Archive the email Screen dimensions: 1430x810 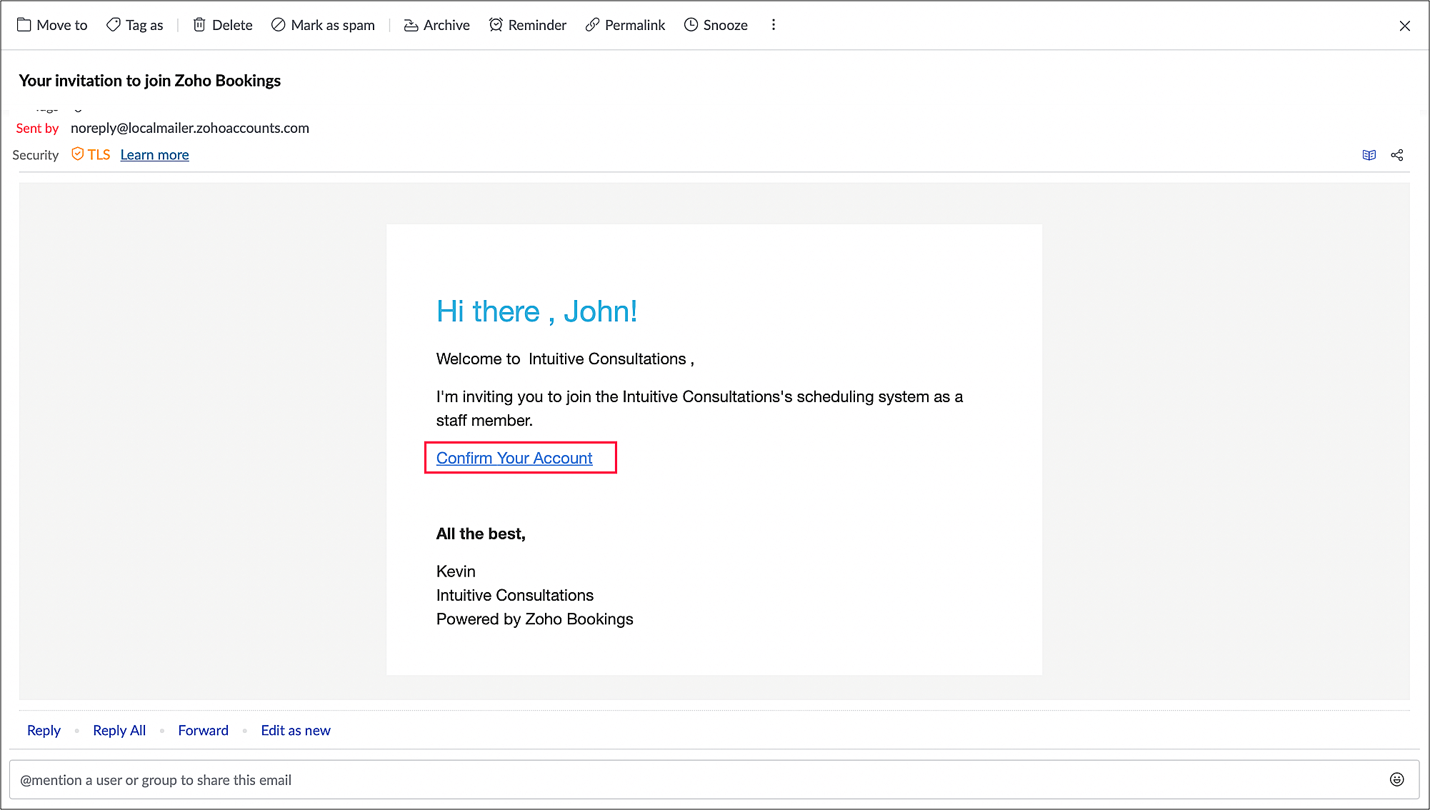[x=437, y=25]
